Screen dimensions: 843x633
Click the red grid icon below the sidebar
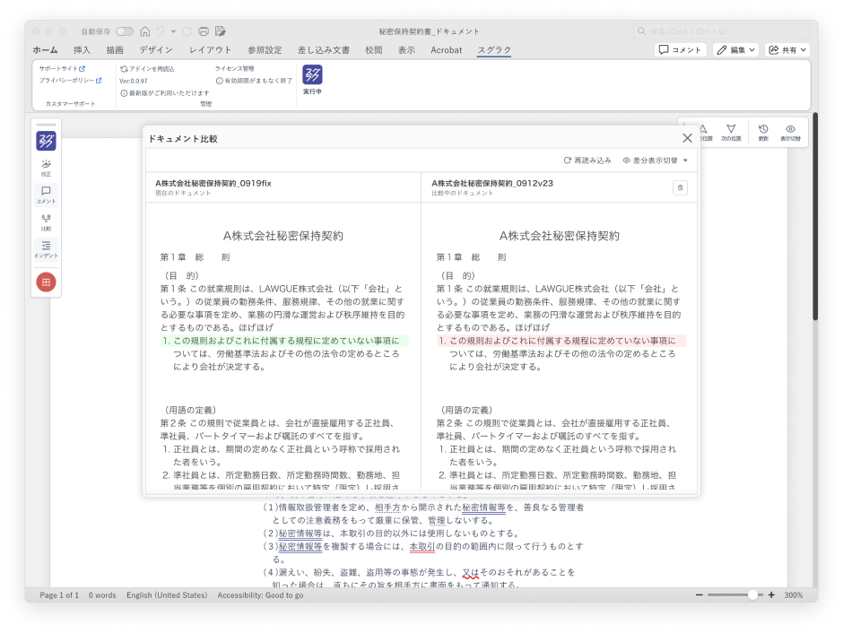tap(46, 282)
